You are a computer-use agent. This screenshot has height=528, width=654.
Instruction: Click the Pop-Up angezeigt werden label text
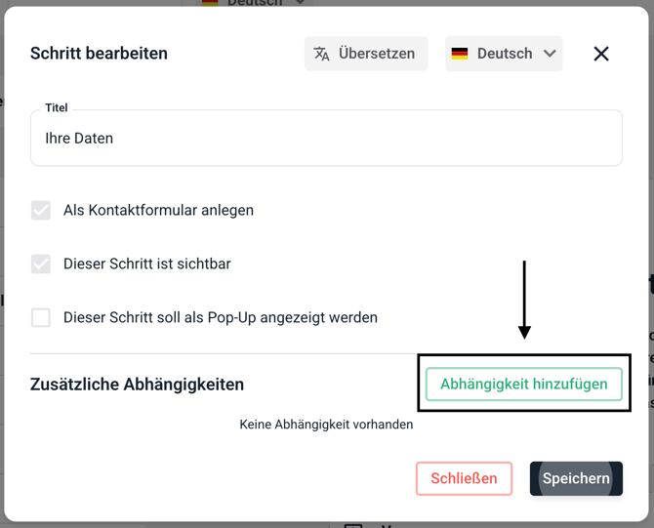pos(221,317)
